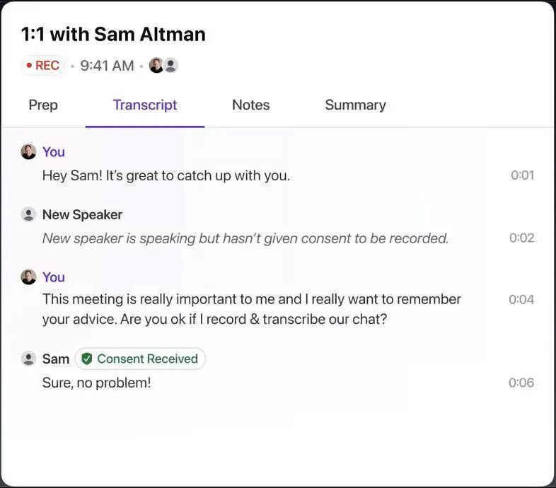
Task: Click the meeting title 1:1 with Sam Altman
Action: [113, 34]
